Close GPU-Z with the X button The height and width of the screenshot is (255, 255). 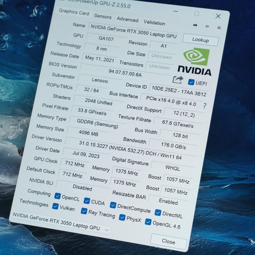[x=218, y=16]
